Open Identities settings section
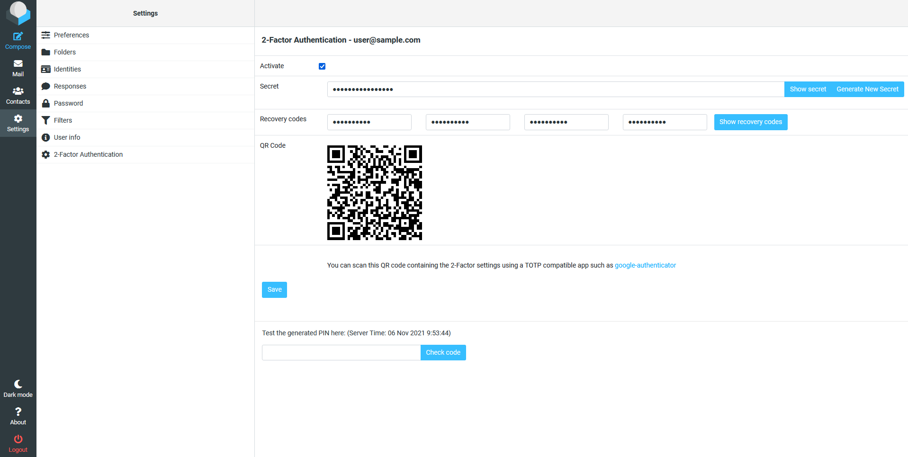The width and height of the screenshot is (908, 457). (x=145, y=69)
